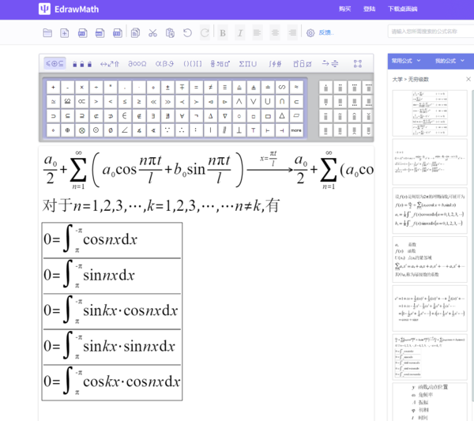Open the ∂∞Ω miscellaneous symbols category
The height and width of the screenshot is (421, 474).
137,64
